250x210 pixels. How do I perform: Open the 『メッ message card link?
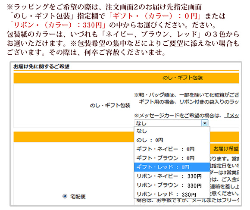click(x=231, y=115)
